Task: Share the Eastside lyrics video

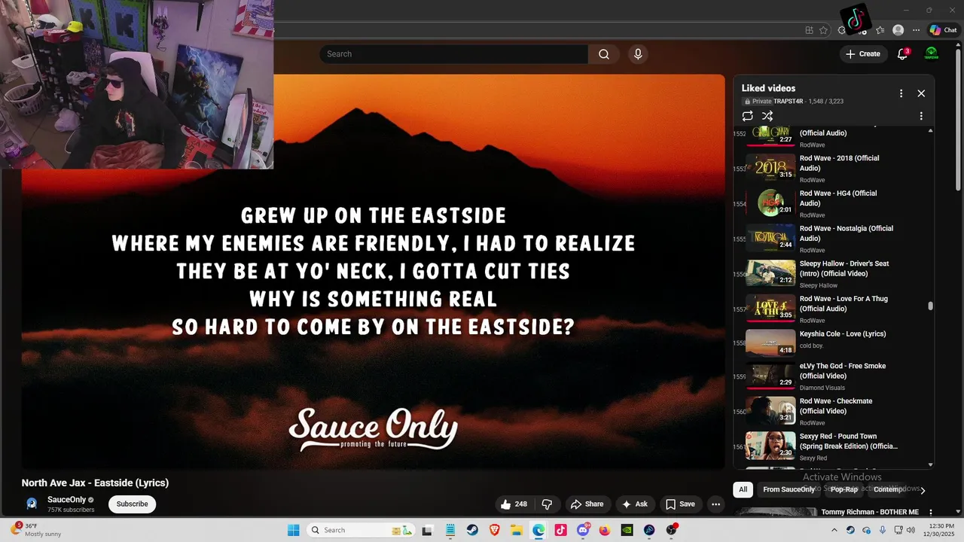Action: click(x=587, y=504)
